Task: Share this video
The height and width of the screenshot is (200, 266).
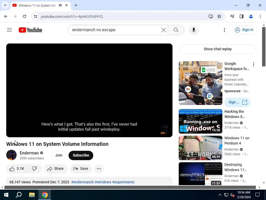Action: pyautogui.click(x=56, y=168)
